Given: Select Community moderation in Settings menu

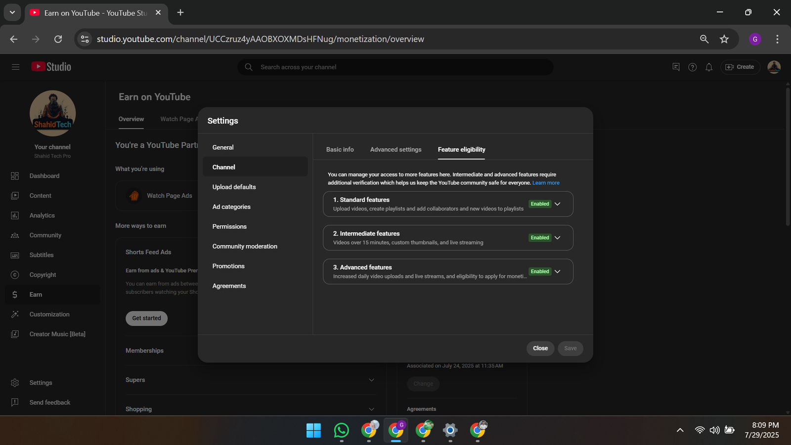Looking at the screenshot, I should click(255, 246).
